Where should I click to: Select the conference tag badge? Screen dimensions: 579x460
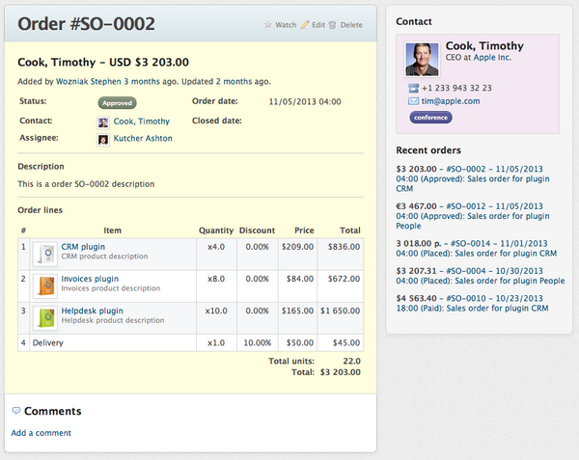coord(430,118)
